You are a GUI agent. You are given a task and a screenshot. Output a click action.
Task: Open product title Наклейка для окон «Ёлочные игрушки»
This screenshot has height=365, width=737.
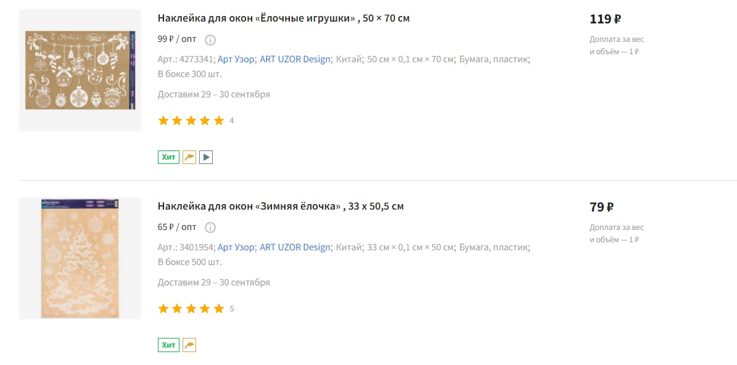[284, 18]
